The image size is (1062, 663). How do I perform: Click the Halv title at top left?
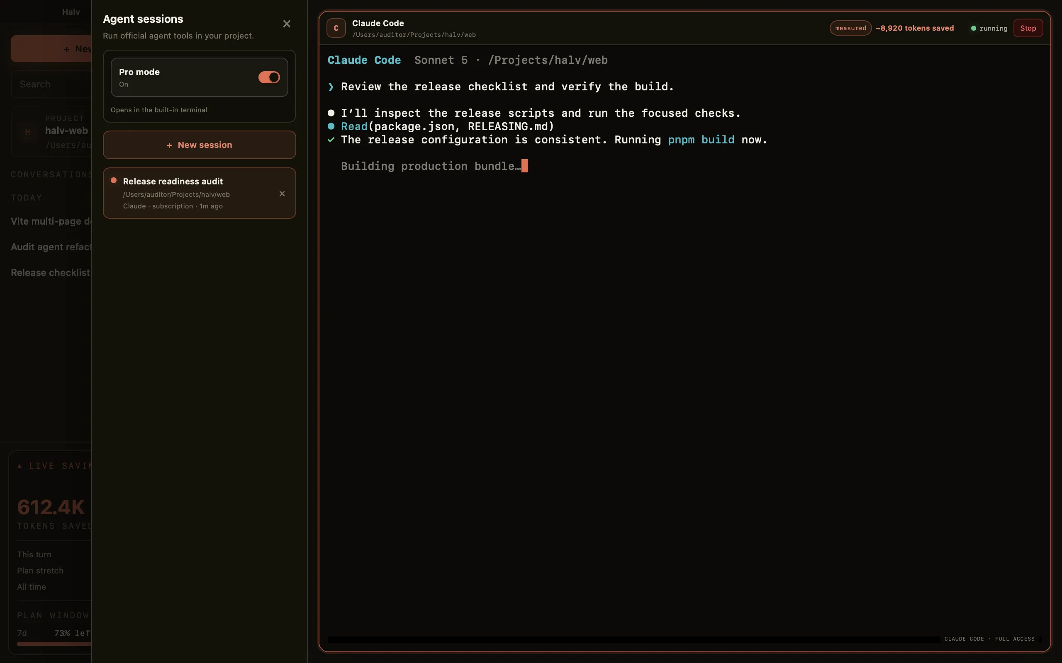71,12
